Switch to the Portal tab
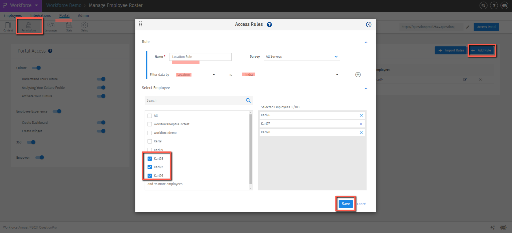The height and width of the screenshot is (233, 512). tap(65, 15)
